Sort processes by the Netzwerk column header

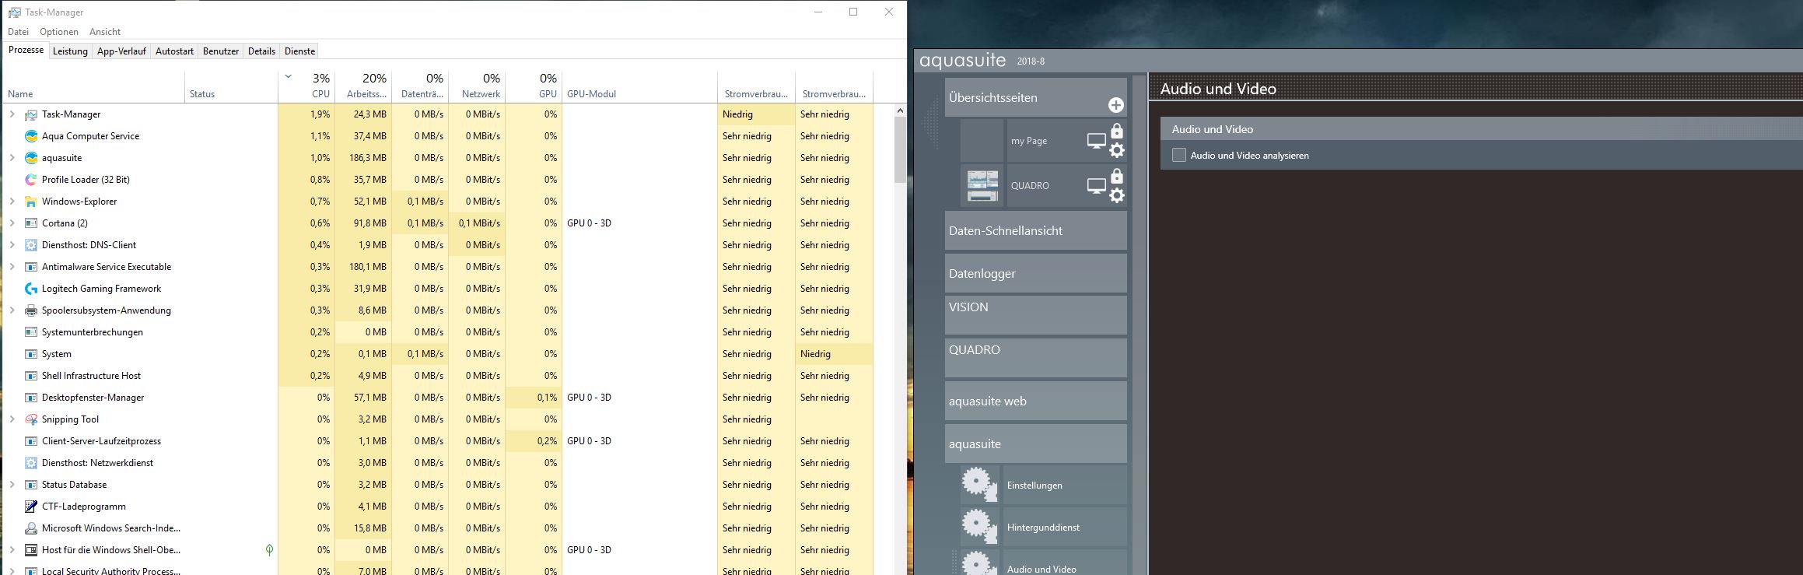(477, 86)
